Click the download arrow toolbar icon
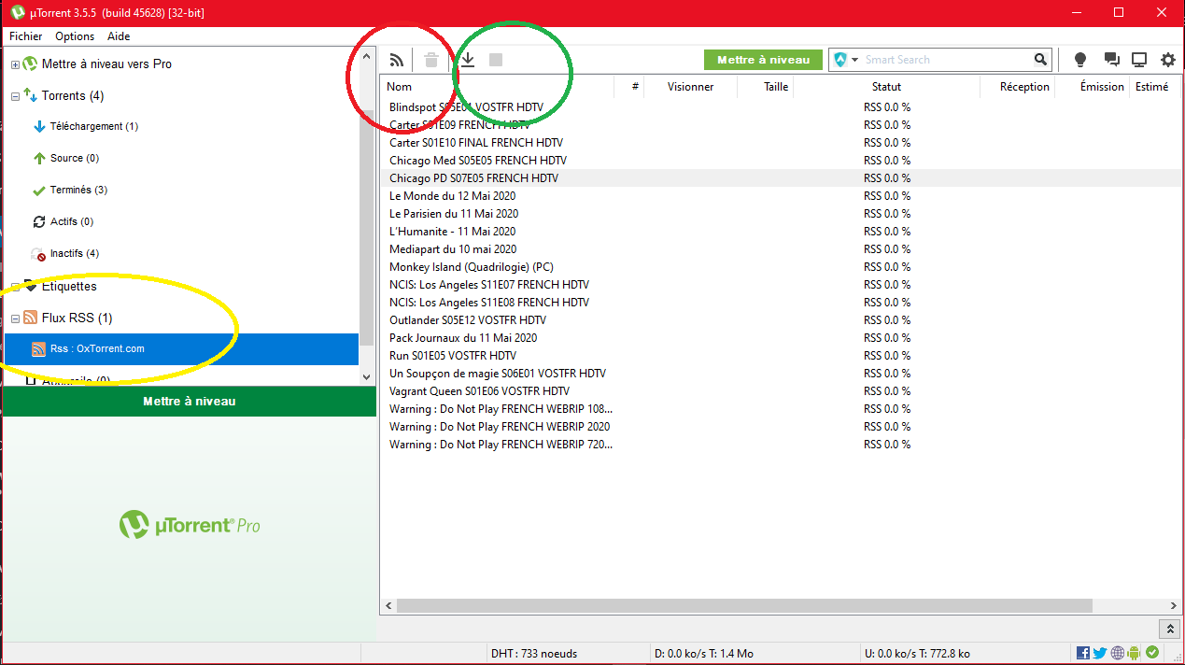Screen dimensions: 1185x665 (468, 60)
